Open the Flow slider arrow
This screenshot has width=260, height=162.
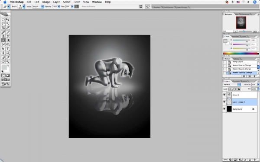coord(72,6)
